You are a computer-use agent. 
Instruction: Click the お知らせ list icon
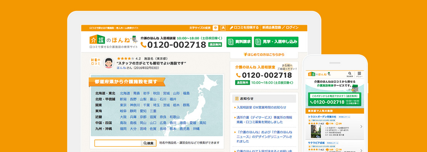[x=237, y=98]
